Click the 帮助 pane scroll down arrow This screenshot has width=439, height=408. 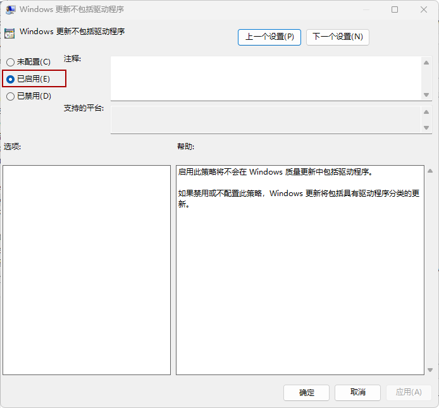coord(430,370)
